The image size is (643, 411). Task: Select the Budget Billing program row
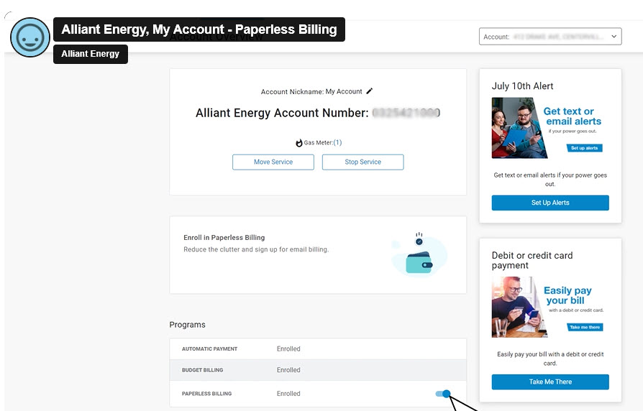[317, 370]
